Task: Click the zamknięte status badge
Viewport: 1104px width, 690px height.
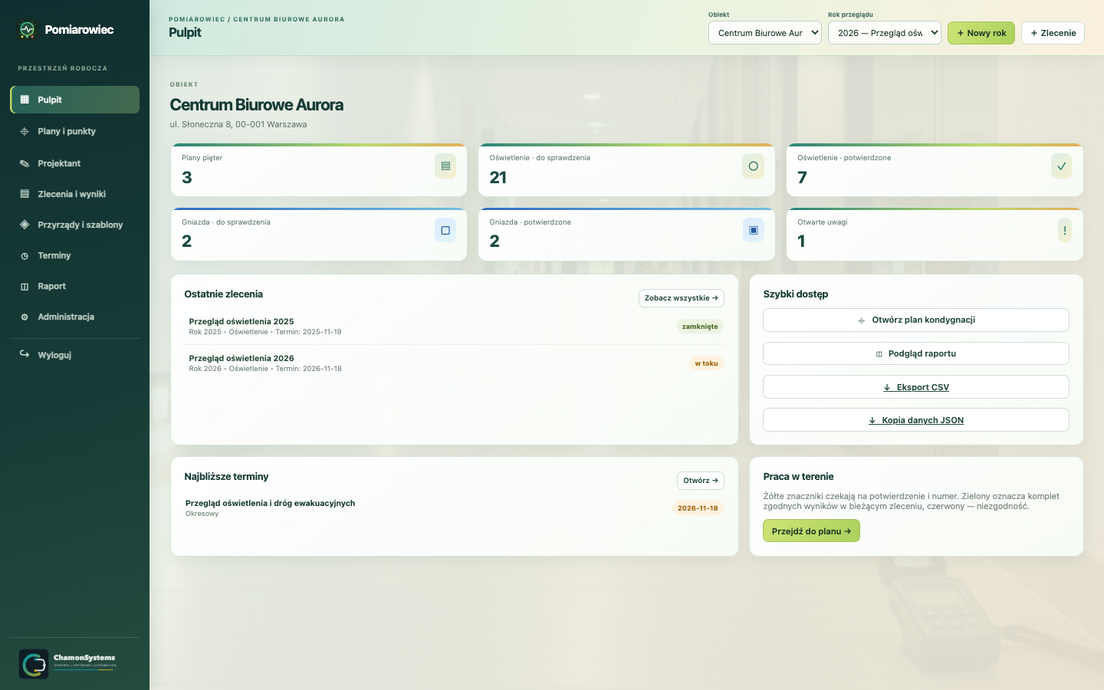Action: 700,327
